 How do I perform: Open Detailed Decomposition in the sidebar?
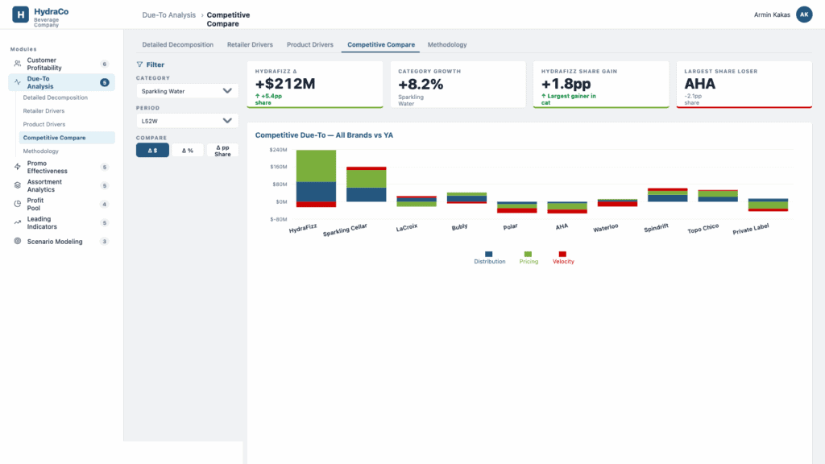point(56,97)
